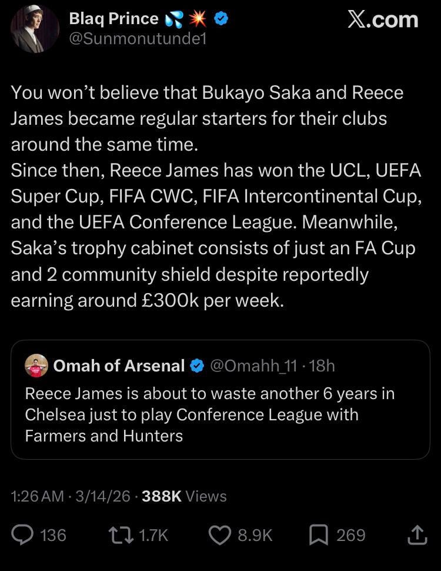Screen dimensions: 441x571
Task: Repost this tweet using the retweet icon
Action: coord(122,535)
